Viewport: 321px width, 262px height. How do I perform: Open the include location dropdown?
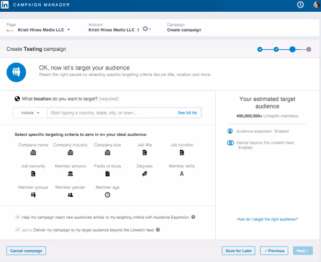[30, 113]
